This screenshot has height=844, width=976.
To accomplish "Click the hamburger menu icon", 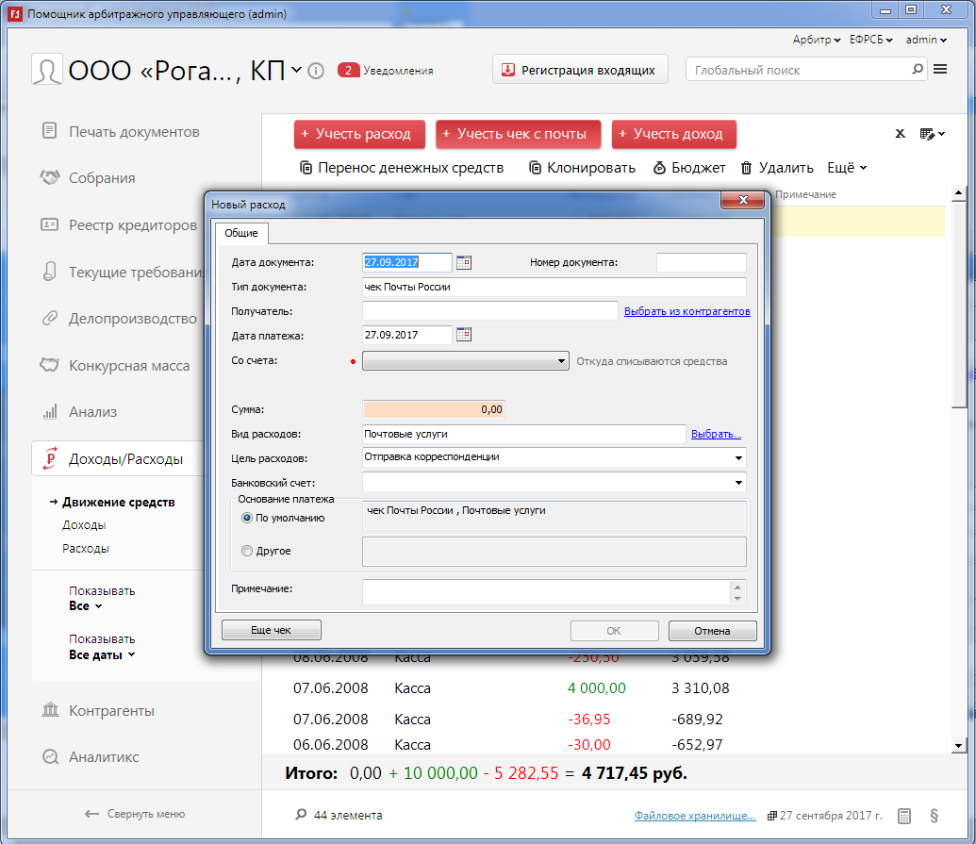I will [940, 70].
